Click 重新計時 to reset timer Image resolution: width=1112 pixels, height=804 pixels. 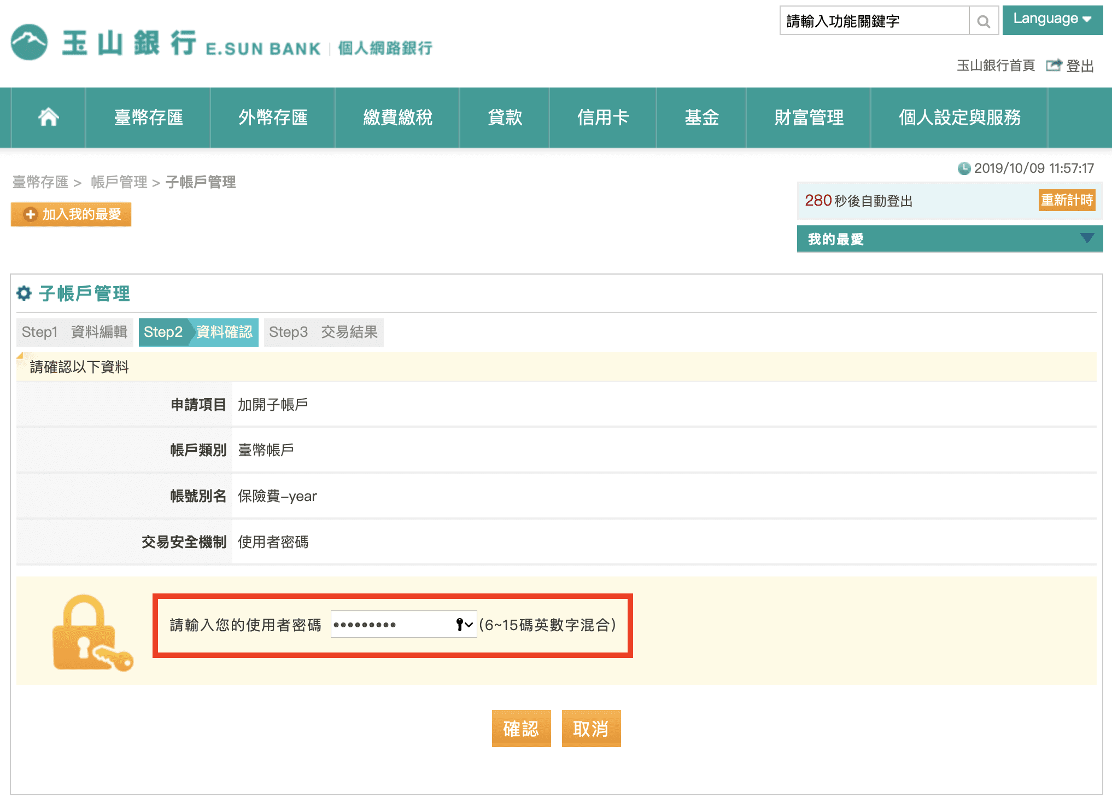coord(1067,200)
